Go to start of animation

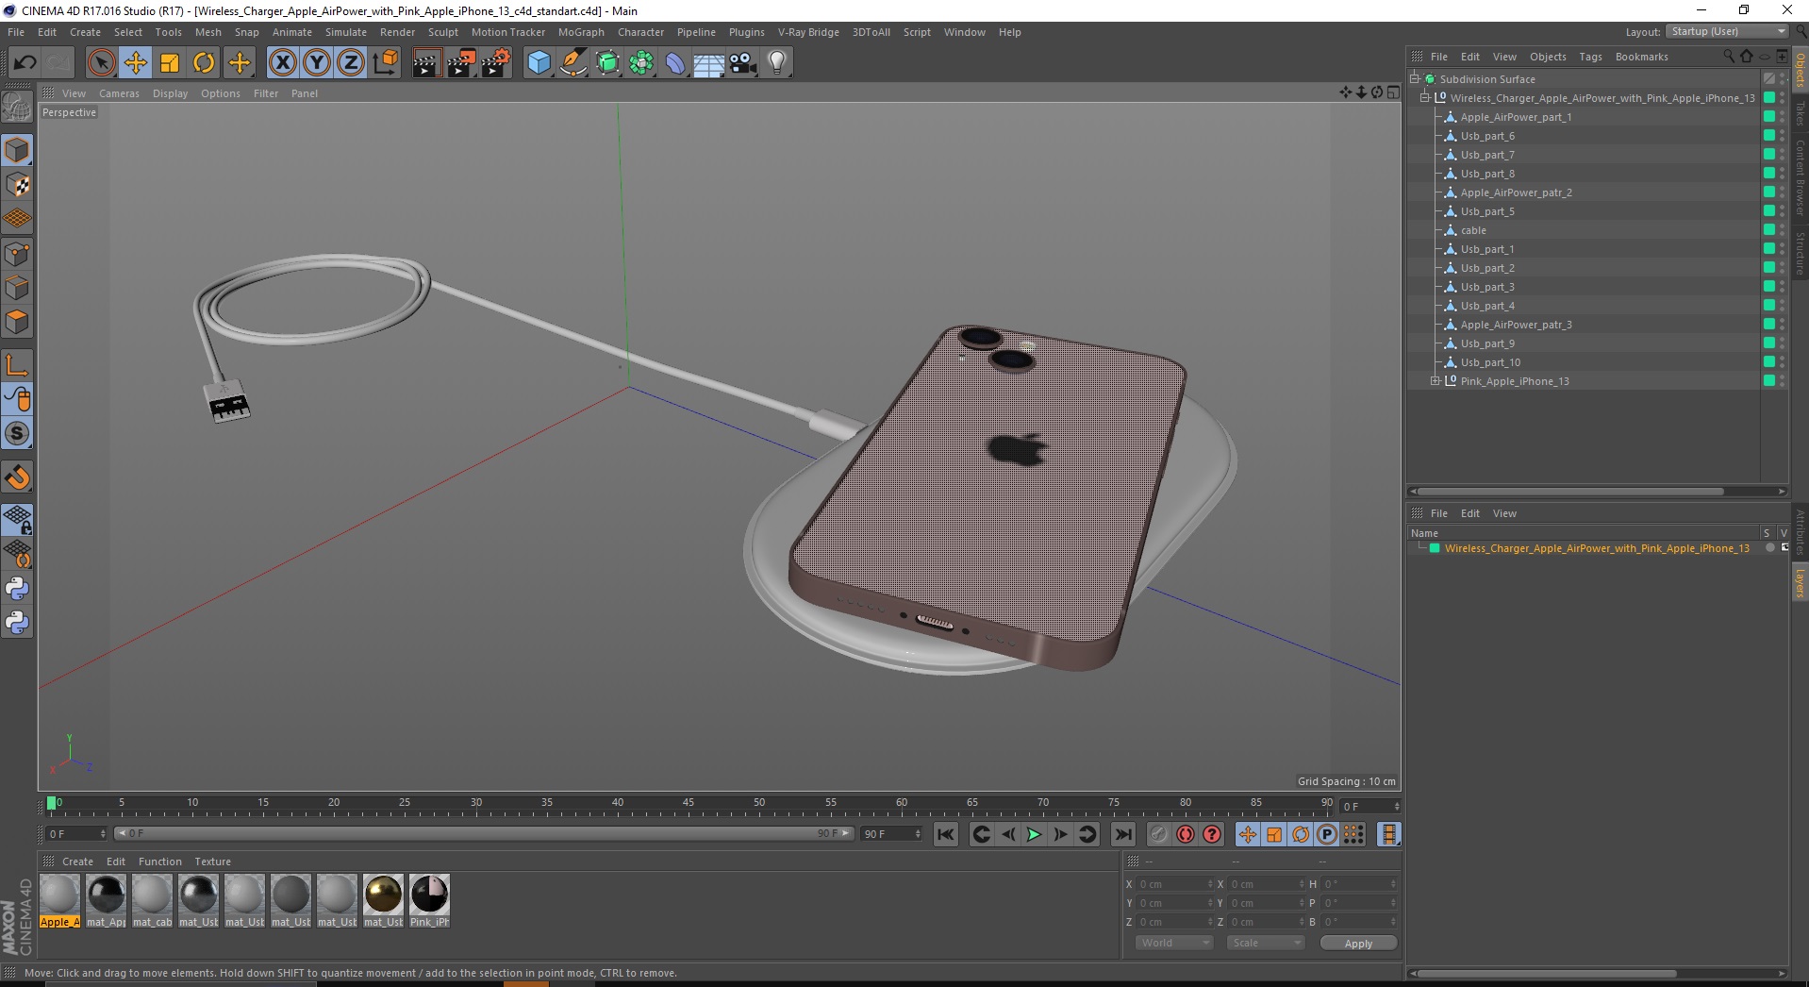coord(946,834)
